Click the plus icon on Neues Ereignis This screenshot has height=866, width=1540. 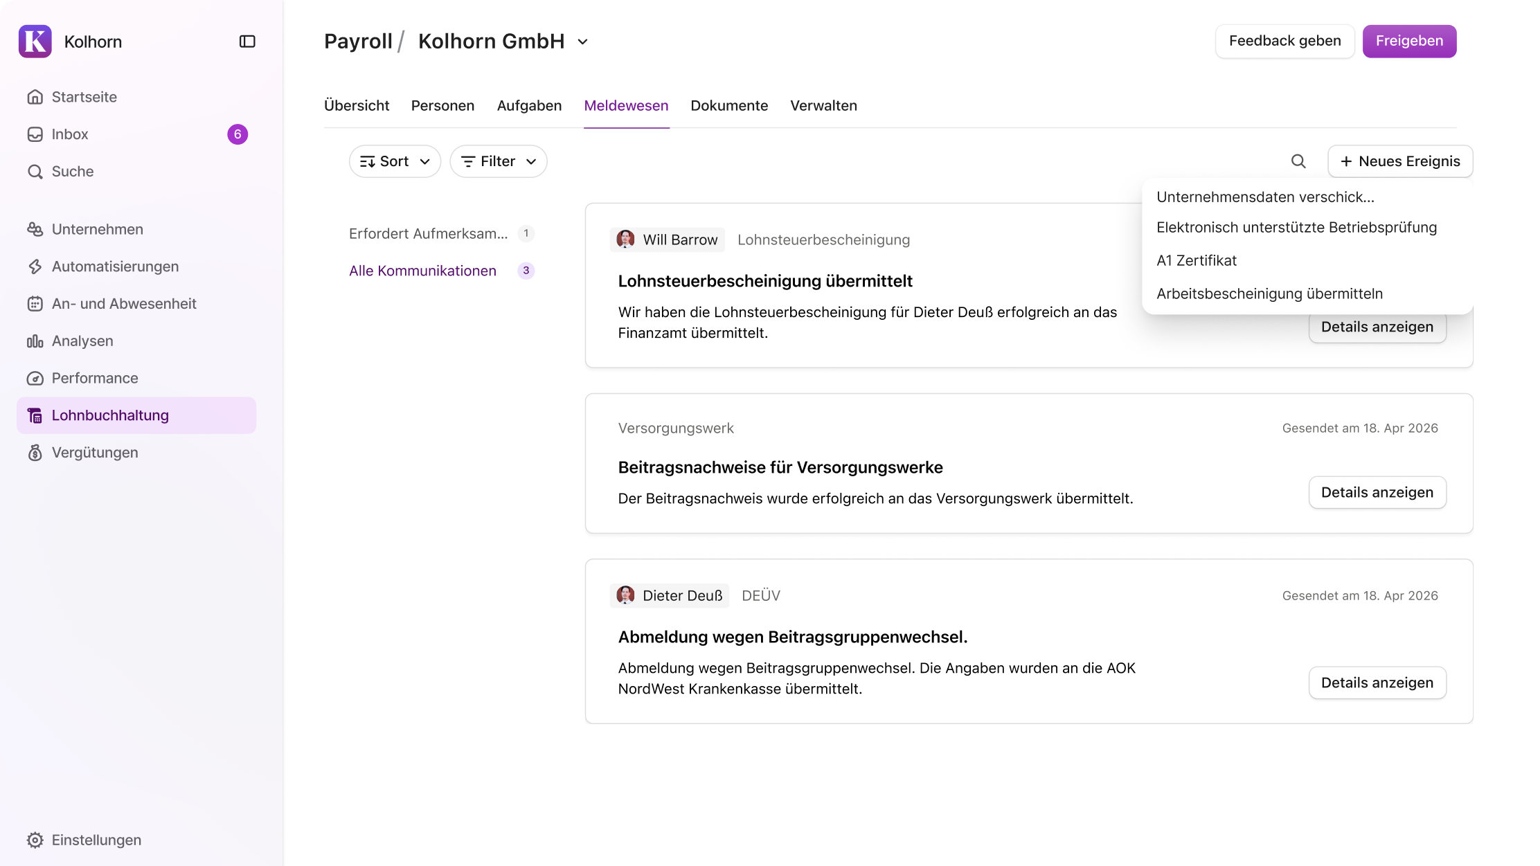click(1346, 161)
